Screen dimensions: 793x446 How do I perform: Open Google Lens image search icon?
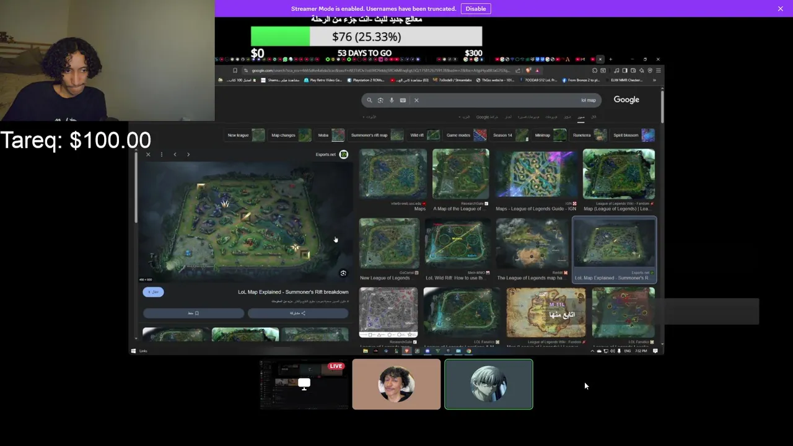380,100
